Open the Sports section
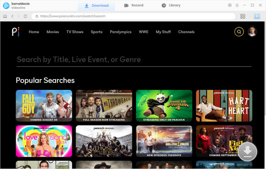 pos(97,32)
